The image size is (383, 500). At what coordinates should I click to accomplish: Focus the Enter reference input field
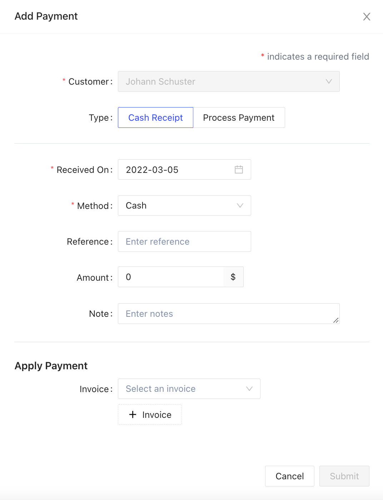click(184, 241)
